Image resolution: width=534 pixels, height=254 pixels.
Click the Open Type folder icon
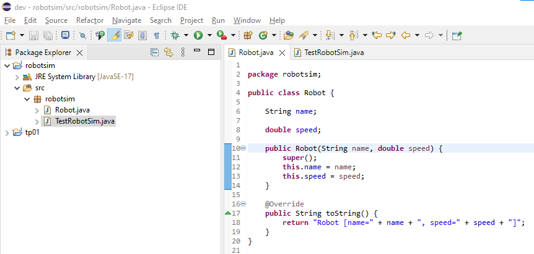pyautogui.click(x=288, y=35)
